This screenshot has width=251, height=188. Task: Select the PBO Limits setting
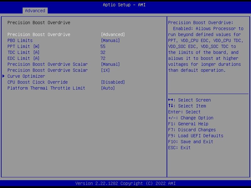[20, 40]
